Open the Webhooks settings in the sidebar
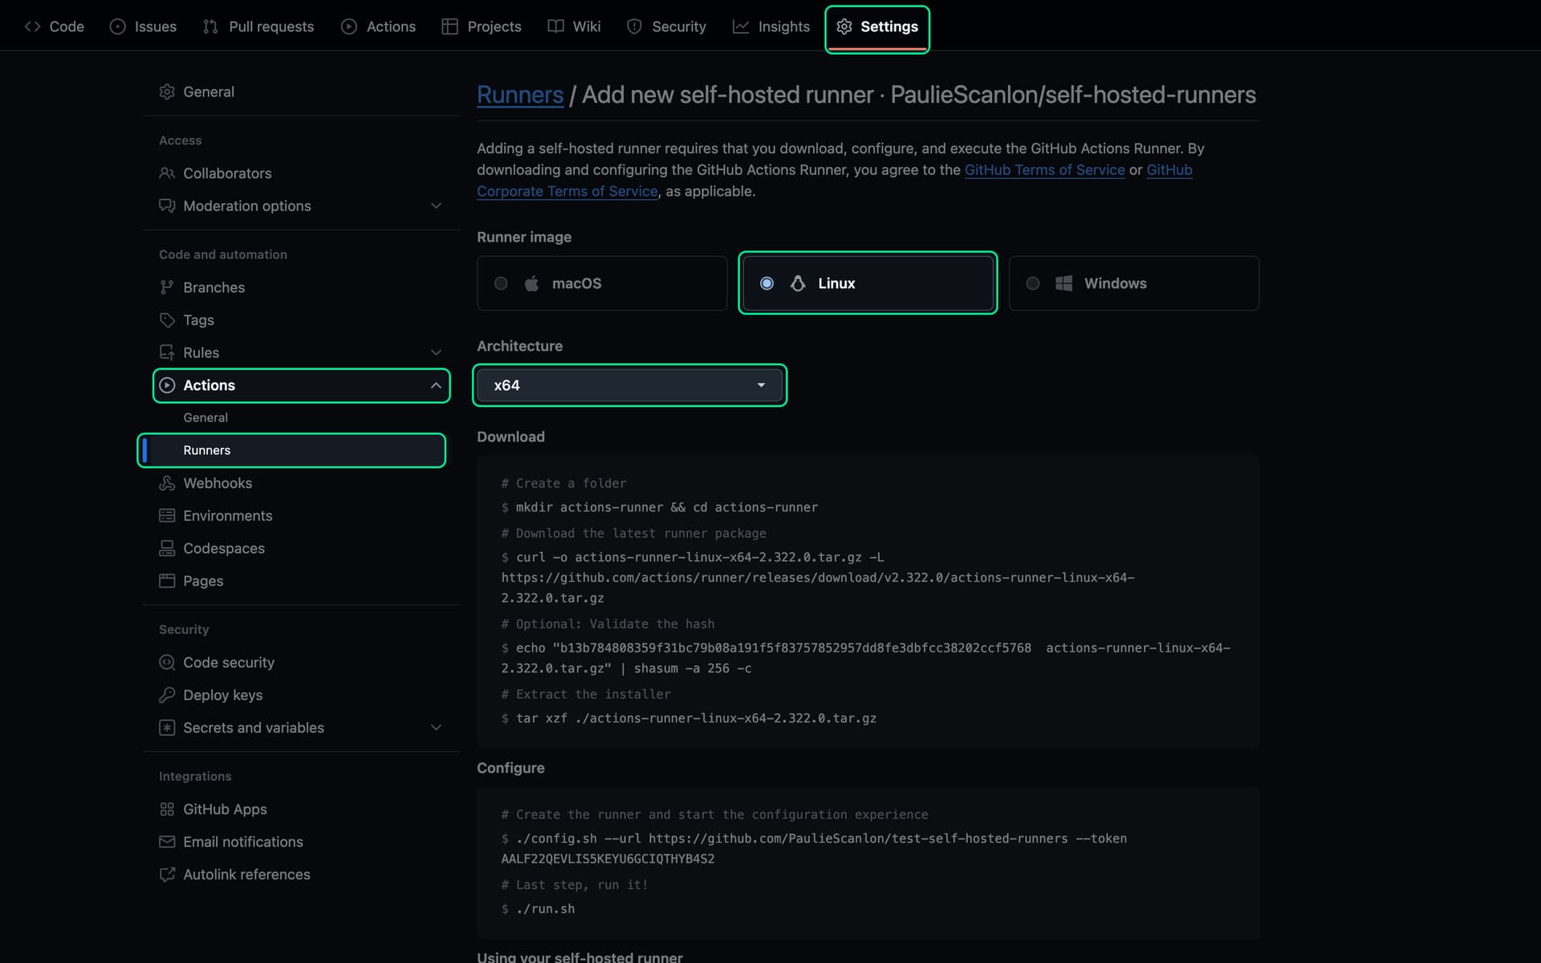1541x963 pixels. (217, 483)
